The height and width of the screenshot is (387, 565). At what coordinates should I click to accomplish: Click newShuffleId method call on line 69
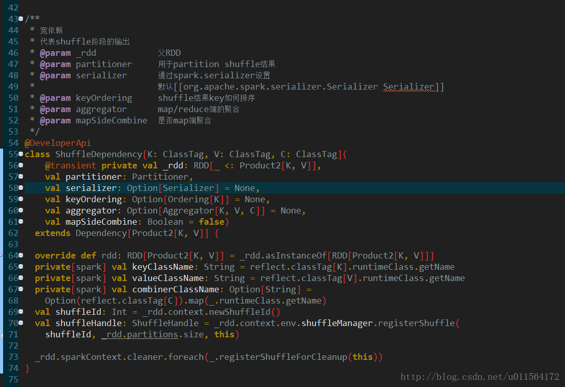(240, 312)
